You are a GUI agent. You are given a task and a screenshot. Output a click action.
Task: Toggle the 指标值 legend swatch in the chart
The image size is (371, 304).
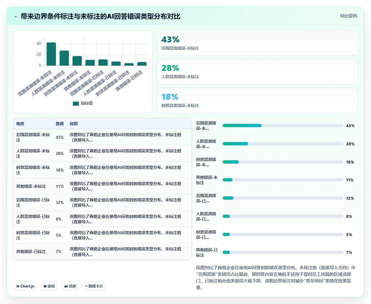click(76, 103)
